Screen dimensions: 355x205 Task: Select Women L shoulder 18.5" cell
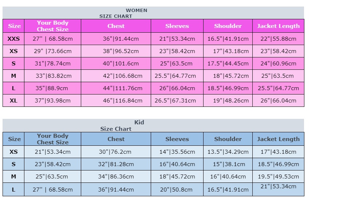[228, 88]
